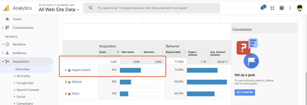Click the Realtime clock icon

7,44
